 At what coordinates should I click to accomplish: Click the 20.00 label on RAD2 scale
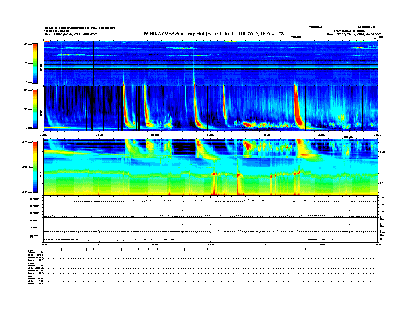click(28, 63)
